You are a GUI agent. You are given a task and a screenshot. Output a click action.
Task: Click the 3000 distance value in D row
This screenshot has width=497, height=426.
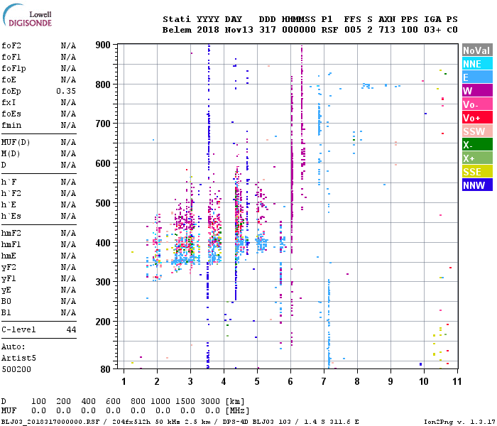(210, 401)
